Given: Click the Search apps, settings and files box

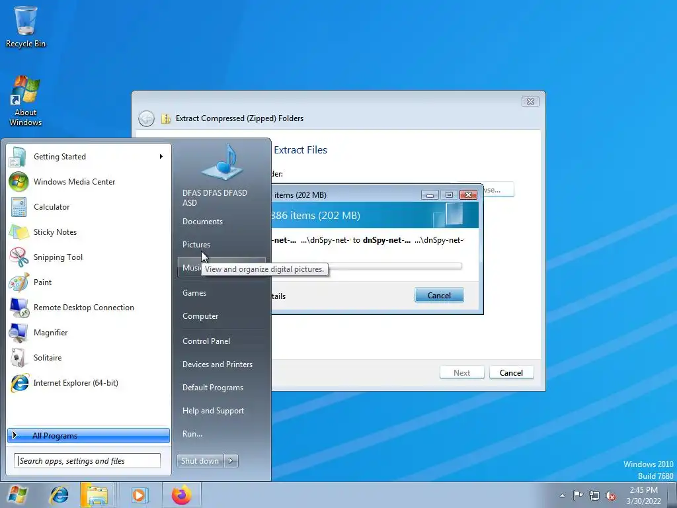Looking at the screenshot, I should coord(87,461).
